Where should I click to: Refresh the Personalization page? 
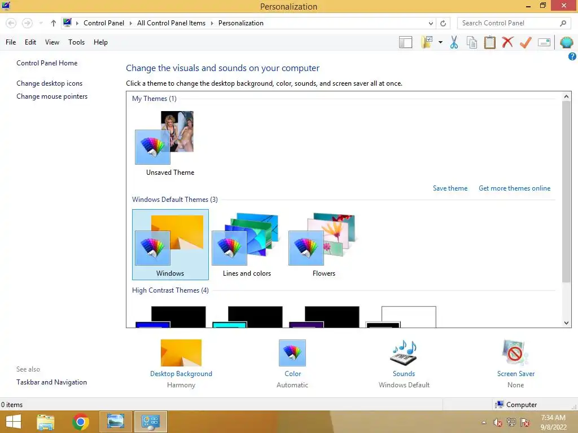click(x=443, y=23)
